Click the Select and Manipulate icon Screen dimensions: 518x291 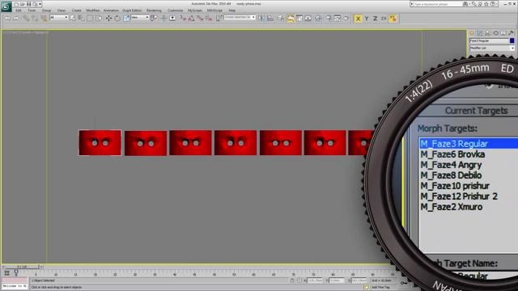point(163,19)
